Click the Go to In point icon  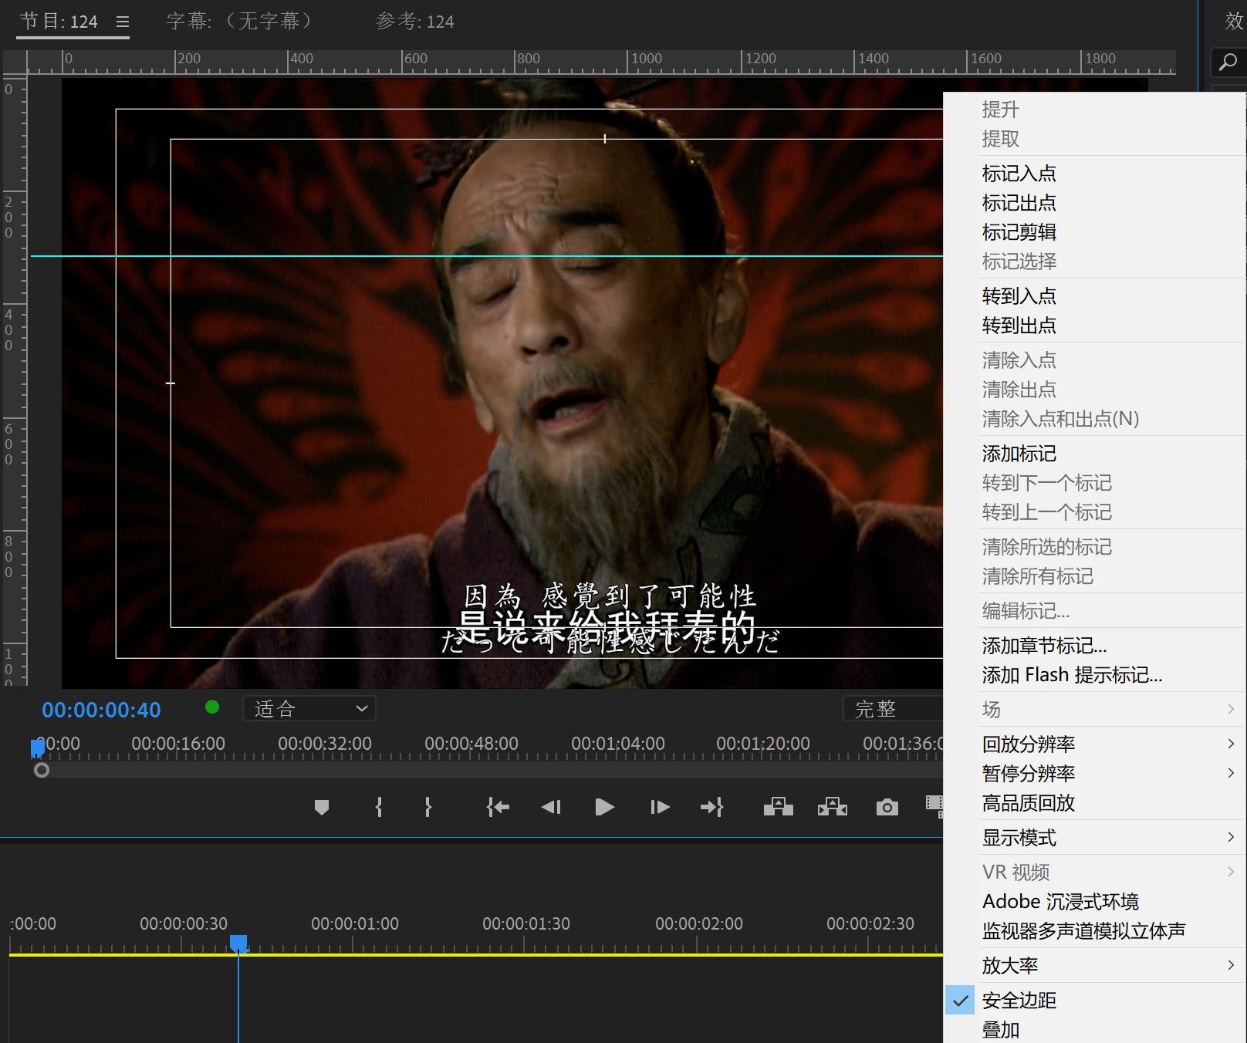coord(498,807)
